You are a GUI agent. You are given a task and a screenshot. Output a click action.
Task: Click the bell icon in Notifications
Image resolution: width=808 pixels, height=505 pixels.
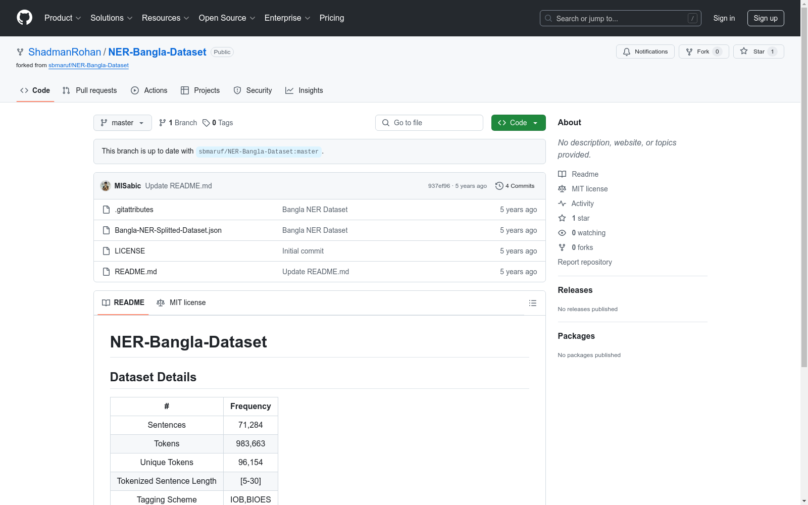(x=627, y=52)
